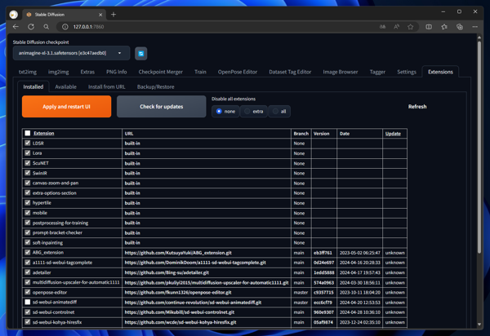Open the Settings tab
490x336 pixels.
[407, 72]
